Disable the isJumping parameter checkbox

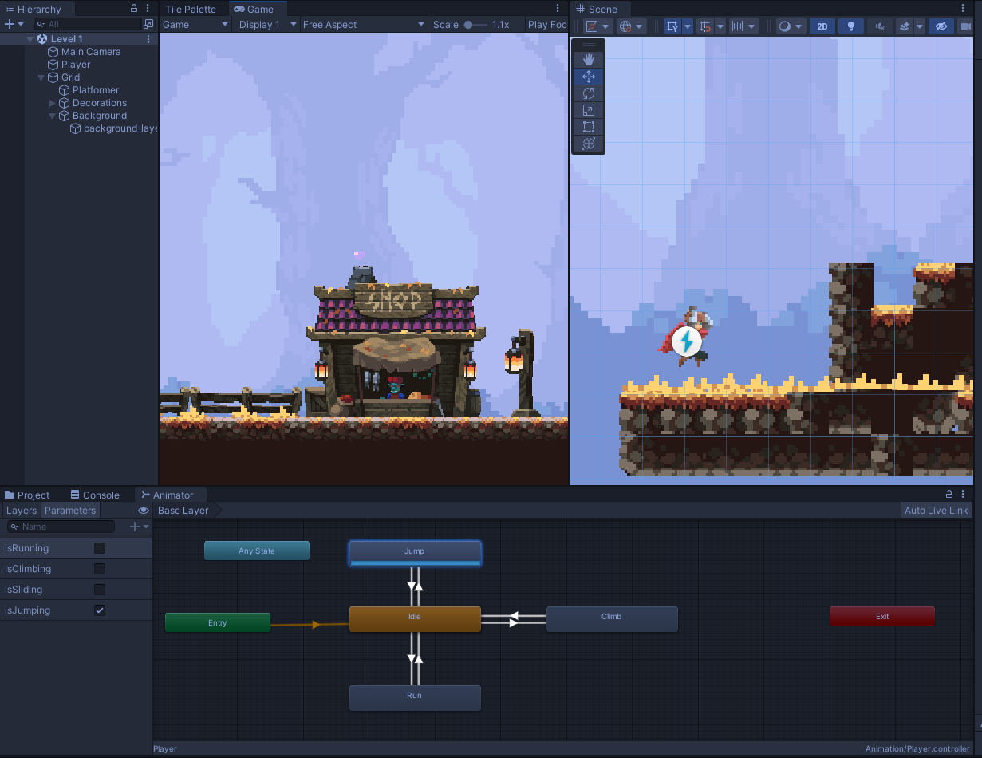(99, 610)
